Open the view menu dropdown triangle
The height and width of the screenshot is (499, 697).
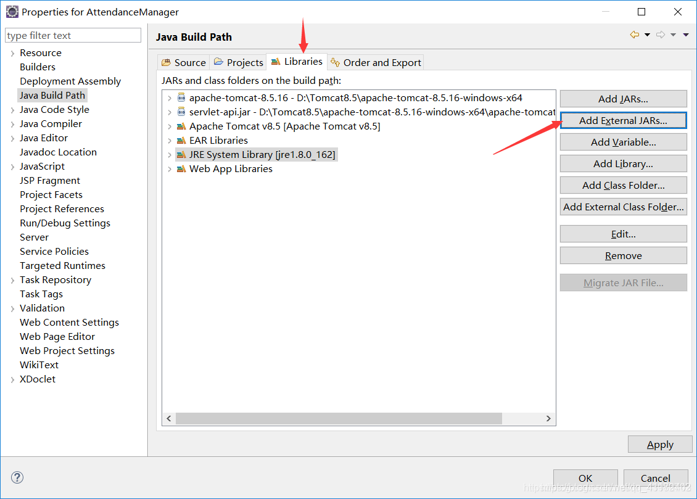coord(686,35)
